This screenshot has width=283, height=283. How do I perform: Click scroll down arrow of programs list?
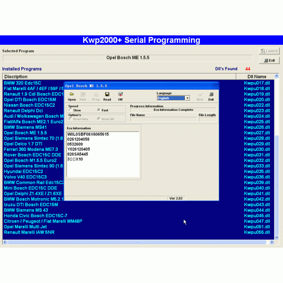pyautogui.click(x=276, y=237)
